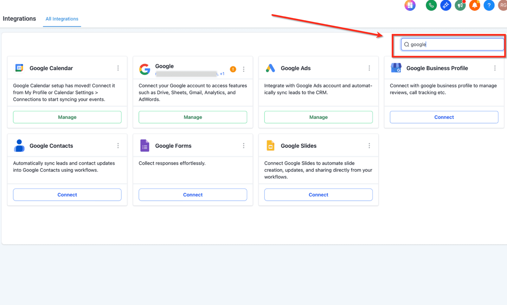The image size is (507, 305).
Task: Open Google Calendar card three-dot menu
Action: click(118, 68)
